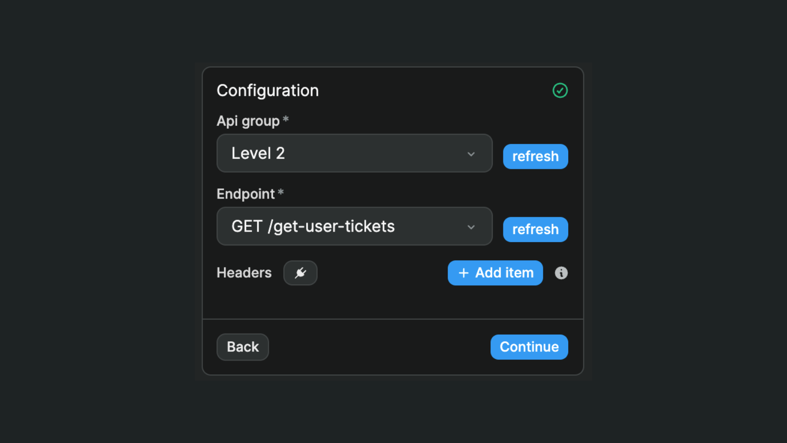Click the plug icon beside Headers
The width and height of the screenshot is (787, 443).
coord(300,273)
